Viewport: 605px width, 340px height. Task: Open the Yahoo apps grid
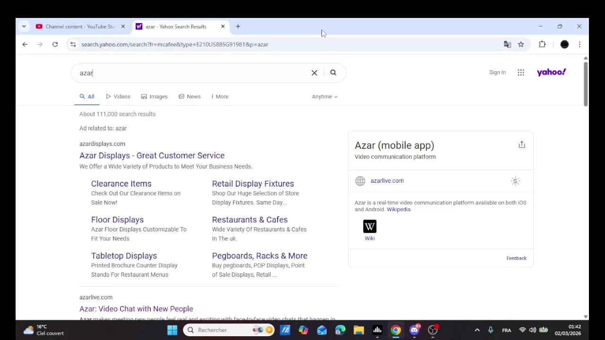(521, 72)
